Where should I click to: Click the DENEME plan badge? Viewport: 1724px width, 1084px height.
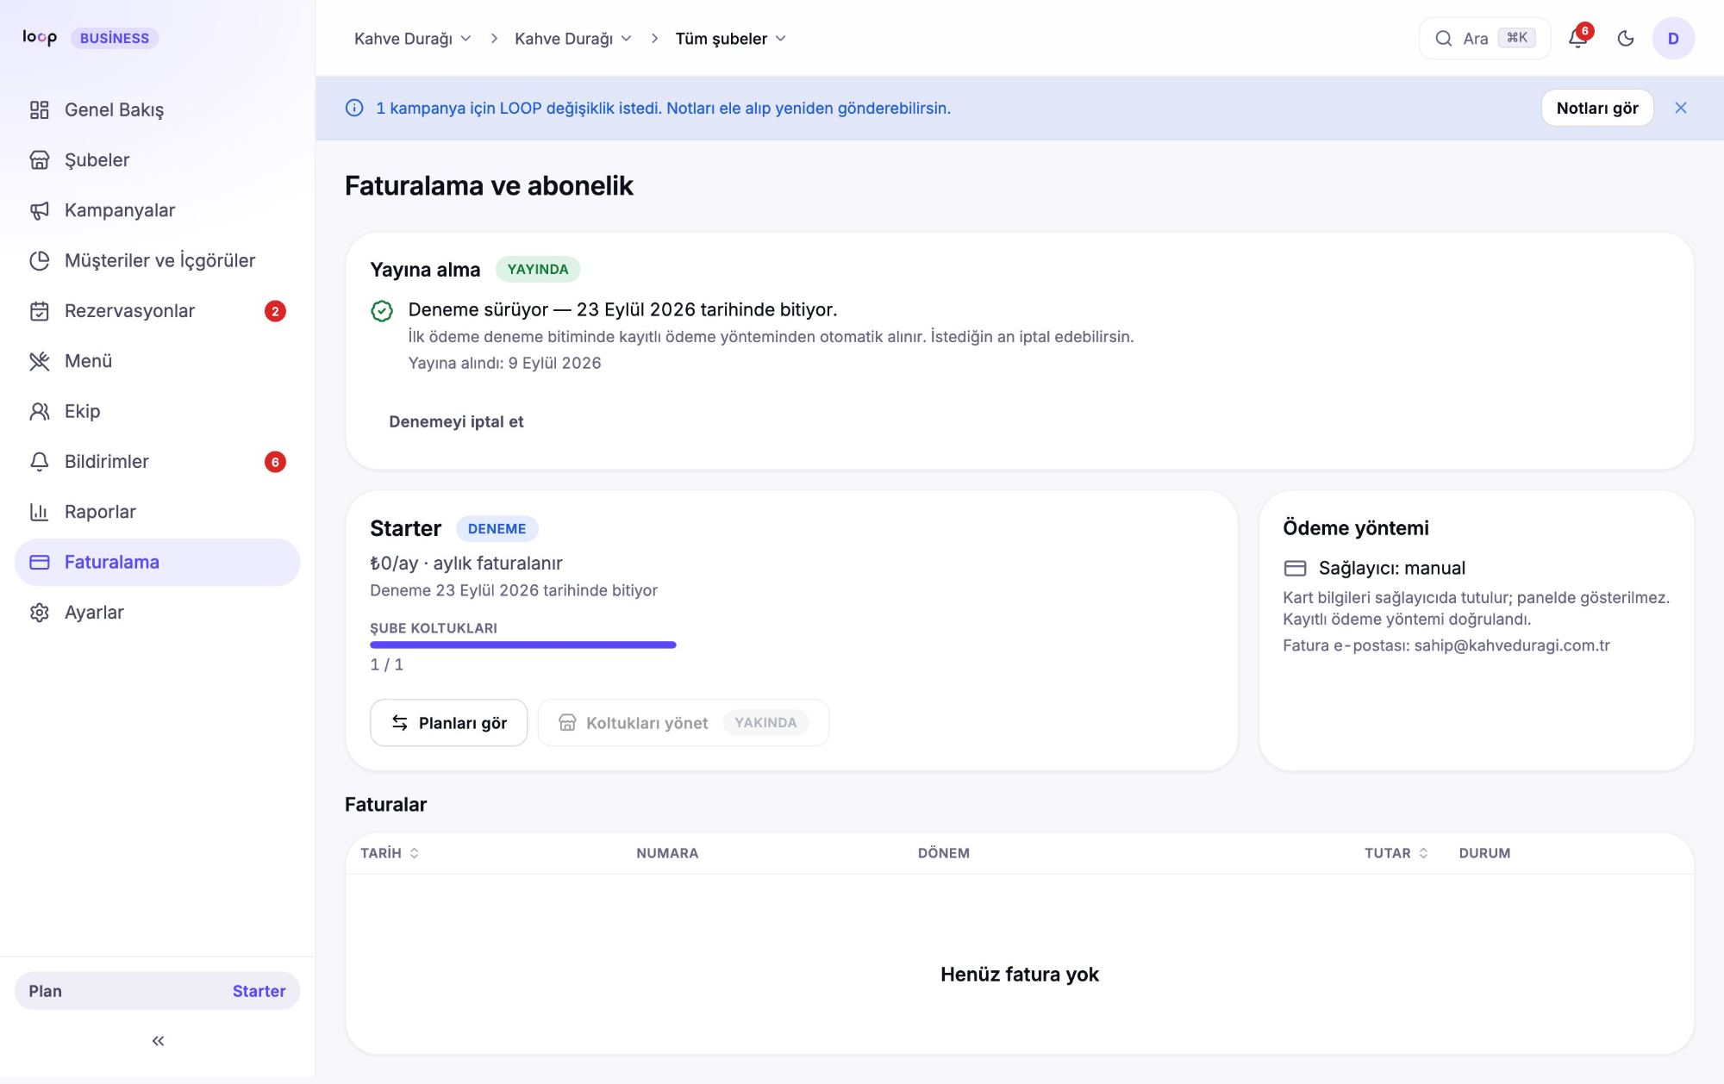(497, 528)
